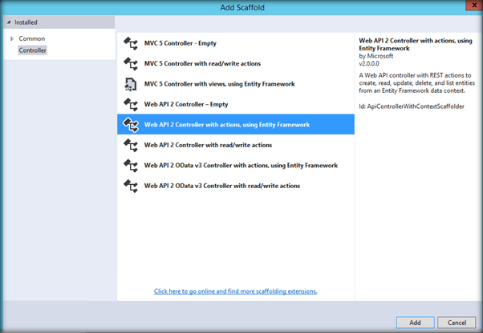483x333 pixels.
Task: Click icon for MVC 5 Controller with views
Action: point(131,84)
